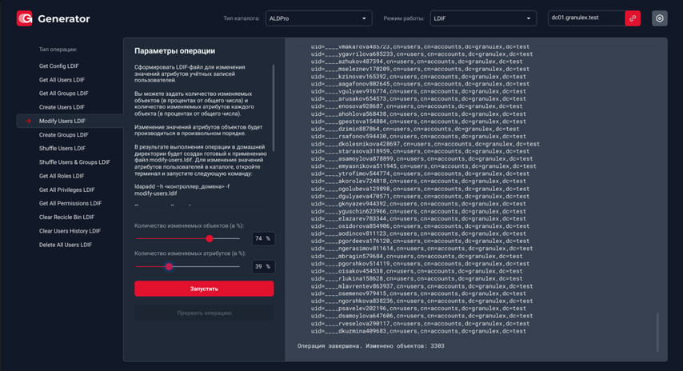Click the red Запустить button
This screenshot has width=683, height=371.
204,289
